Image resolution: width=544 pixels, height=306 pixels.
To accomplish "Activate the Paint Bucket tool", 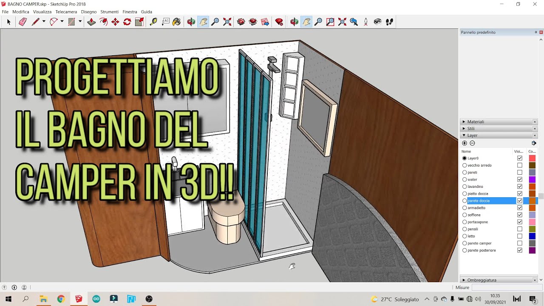I will 177,22.
